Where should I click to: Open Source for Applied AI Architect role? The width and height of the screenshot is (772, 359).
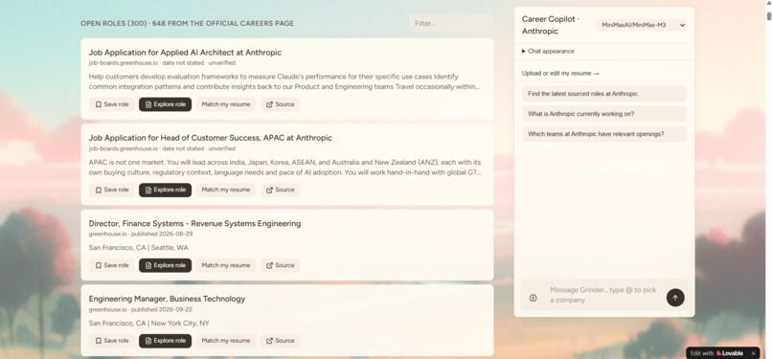click(280, 104)
